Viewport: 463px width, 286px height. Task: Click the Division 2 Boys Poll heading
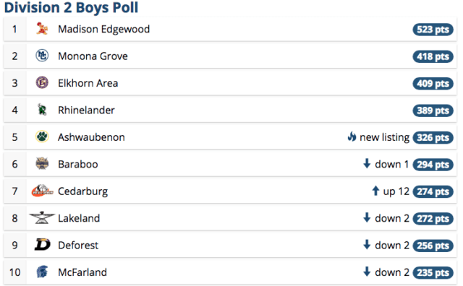click(71, 8)
